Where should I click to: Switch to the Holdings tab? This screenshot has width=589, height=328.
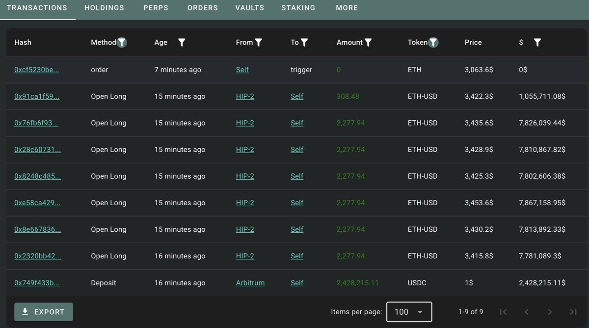(x=104, y=8)
